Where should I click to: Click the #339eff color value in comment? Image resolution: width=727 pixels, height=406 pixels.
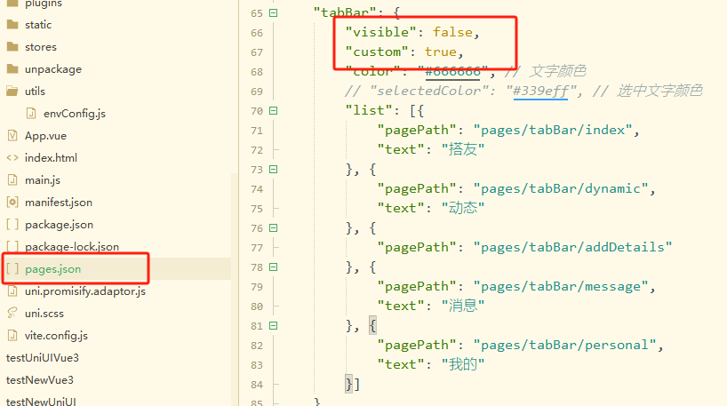(x=540, y=91)
